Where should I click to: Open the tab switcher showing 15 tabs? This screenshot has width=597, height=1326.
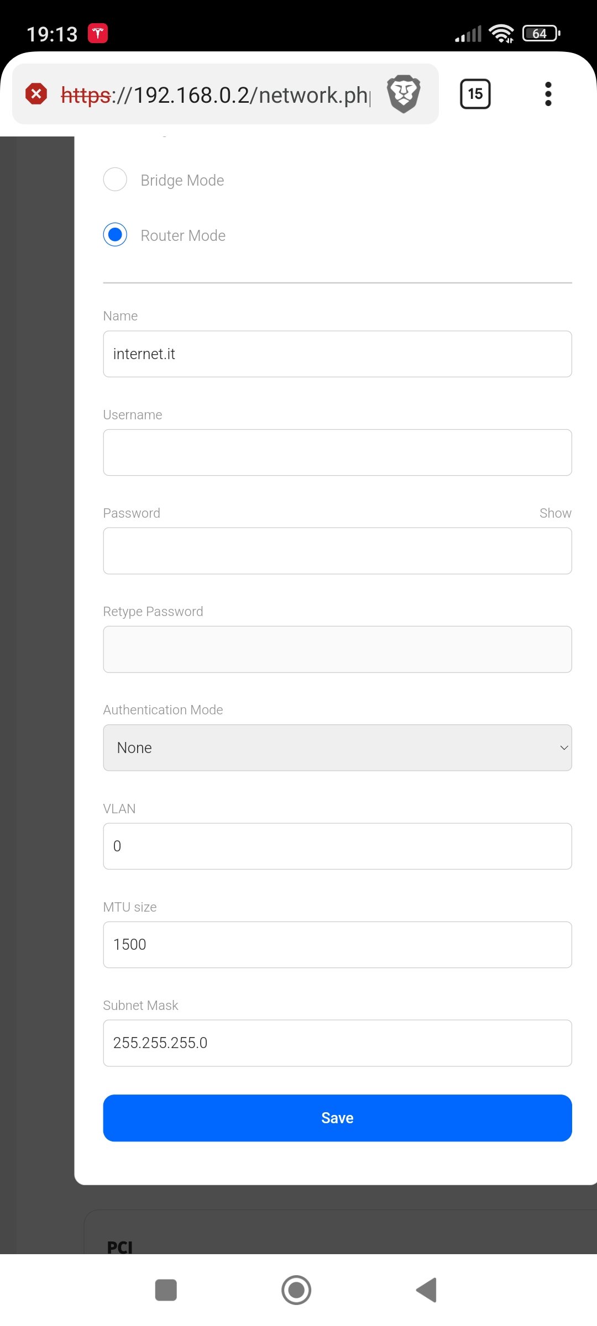[x=475, y=94]
